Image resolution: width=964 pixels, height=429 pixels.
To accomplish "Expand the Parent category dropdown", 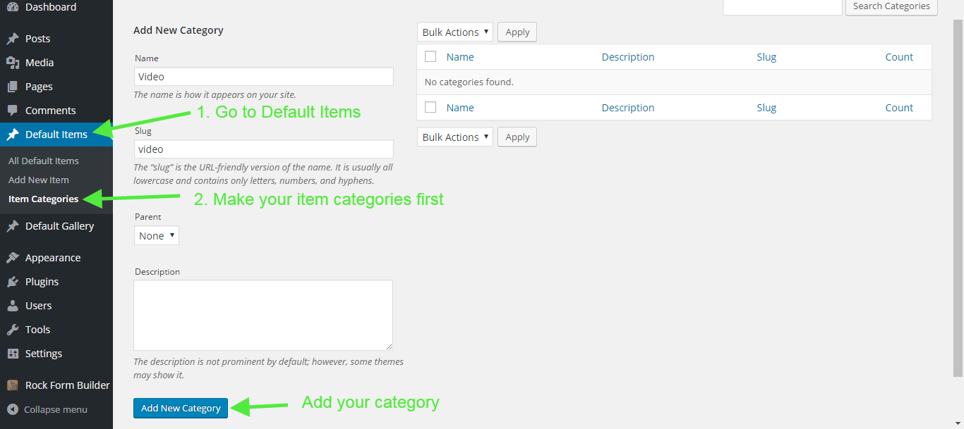I will [x=156, y=236].
